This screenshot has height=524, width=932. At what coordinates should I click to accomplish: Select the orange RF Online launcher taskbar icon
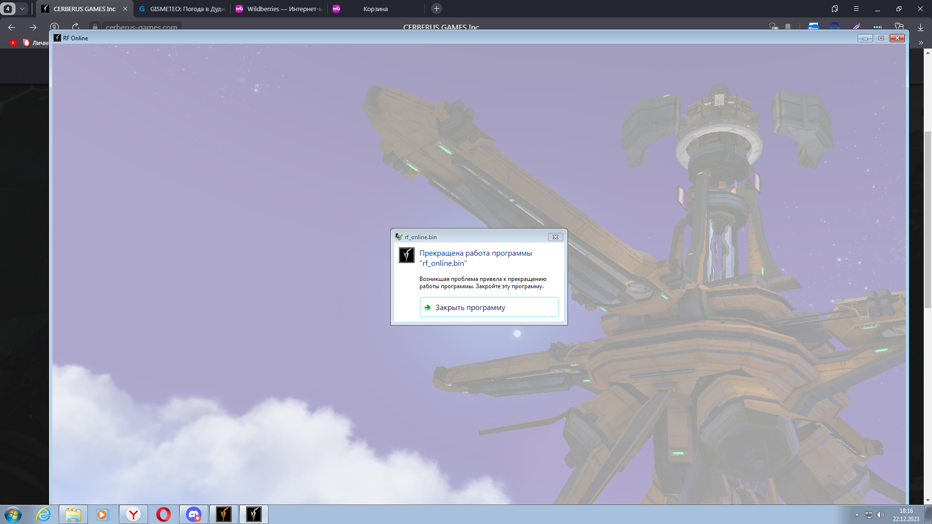[224, 514]
